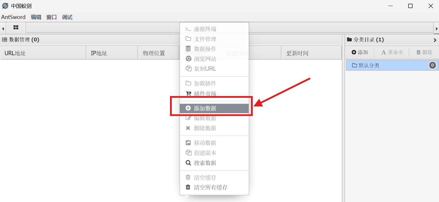The image size is (439, 202).
Task: Click the AntSword app logo in title bar
Action: tap(5, 6)
